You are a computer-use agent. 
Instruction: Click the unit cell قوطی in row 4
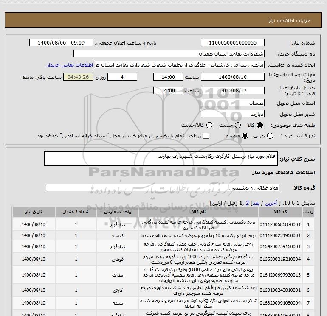118,259
